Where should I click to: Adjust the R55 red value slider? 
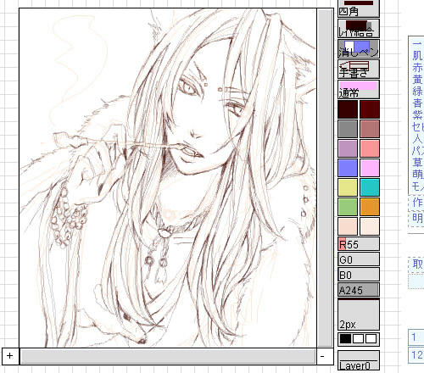pyautogui.click(x=359, y=244)
